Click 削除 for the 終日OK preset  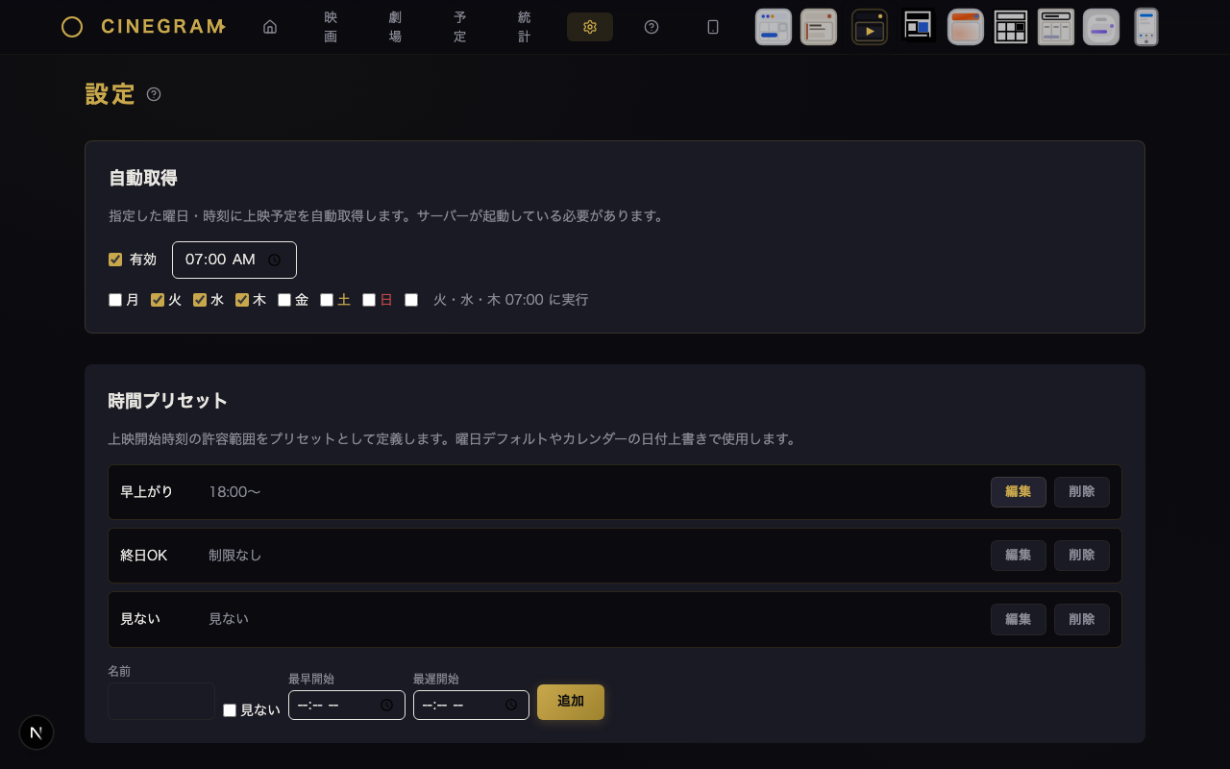coord(1081,556)
